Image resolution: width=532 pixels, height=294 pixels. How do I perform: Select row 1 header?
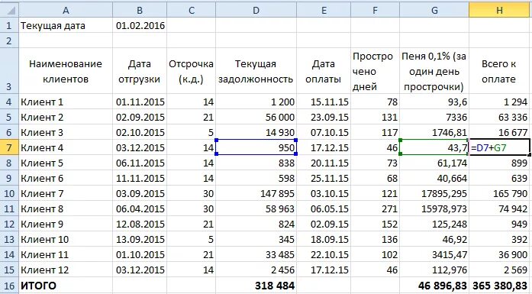pos(9,25)
